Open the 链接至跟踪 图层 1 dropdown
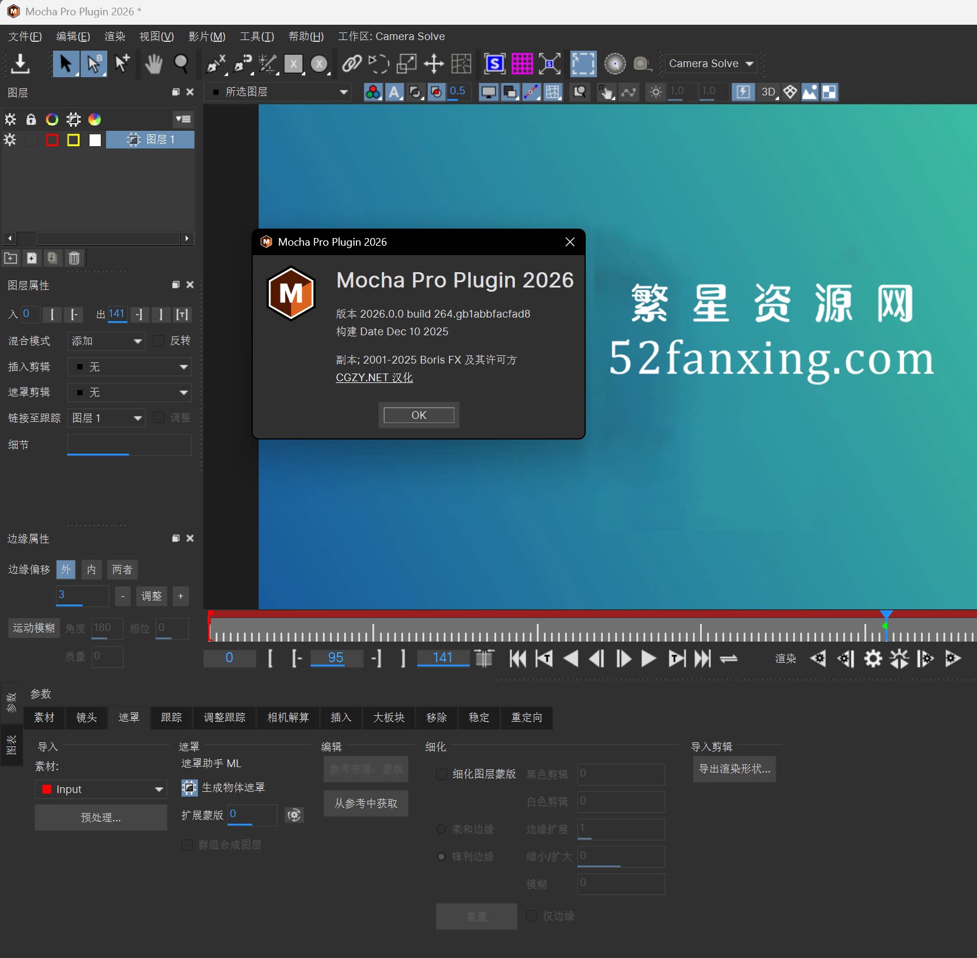 click(106, 418)
